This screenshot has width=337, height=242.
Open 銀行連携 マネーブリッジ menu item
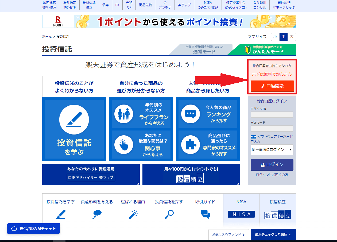point(284,5)
